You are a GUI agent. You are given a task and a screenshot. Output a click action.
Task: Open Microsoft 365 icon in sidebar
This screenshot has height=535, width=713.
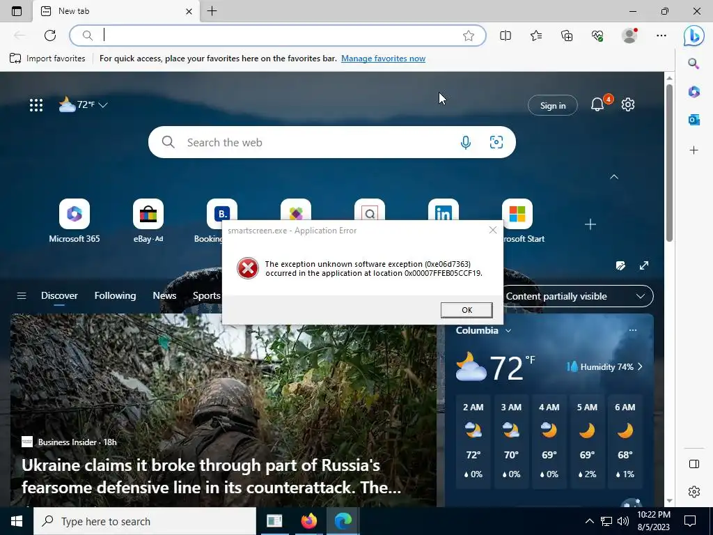click(694, 91)
